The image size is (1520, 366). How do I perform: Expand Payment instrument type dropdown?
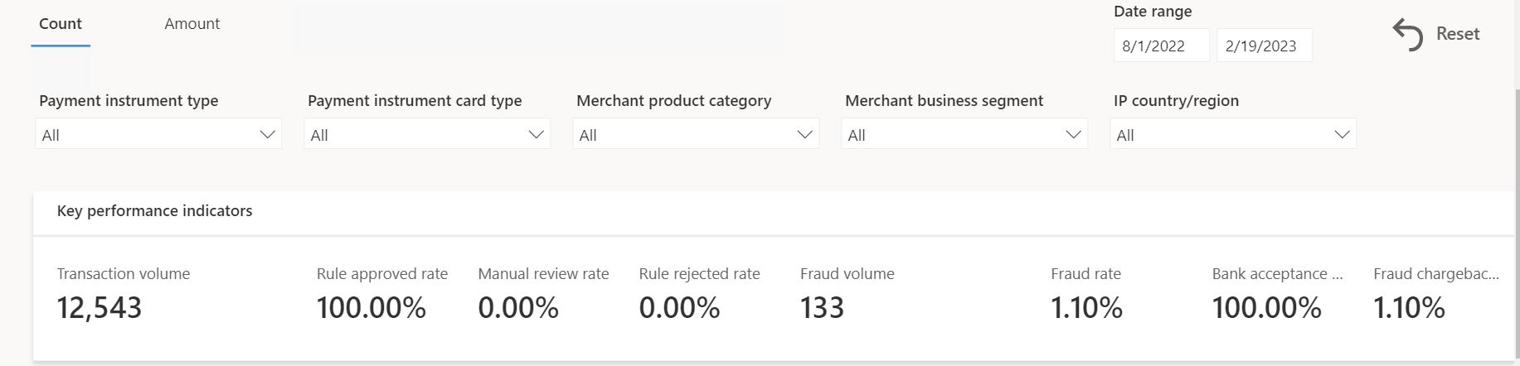pos(158,134)
